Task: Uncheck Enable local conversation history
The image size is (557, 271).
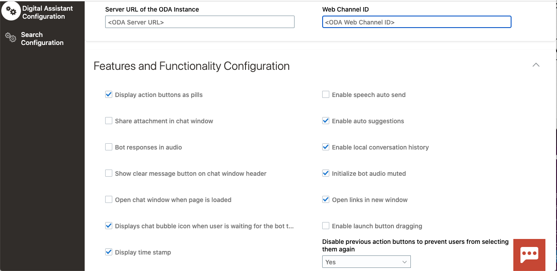Action: [326, 147]
